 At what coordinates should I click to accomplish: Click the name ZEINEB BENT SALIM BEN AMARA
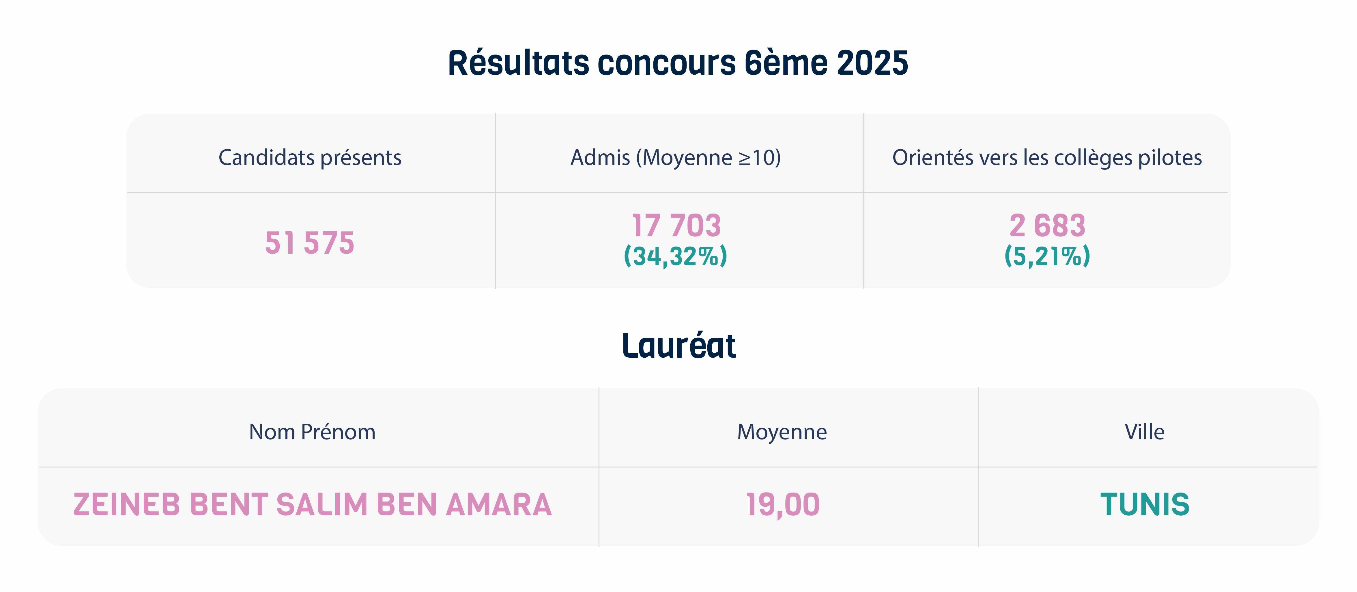click(312, 504)
